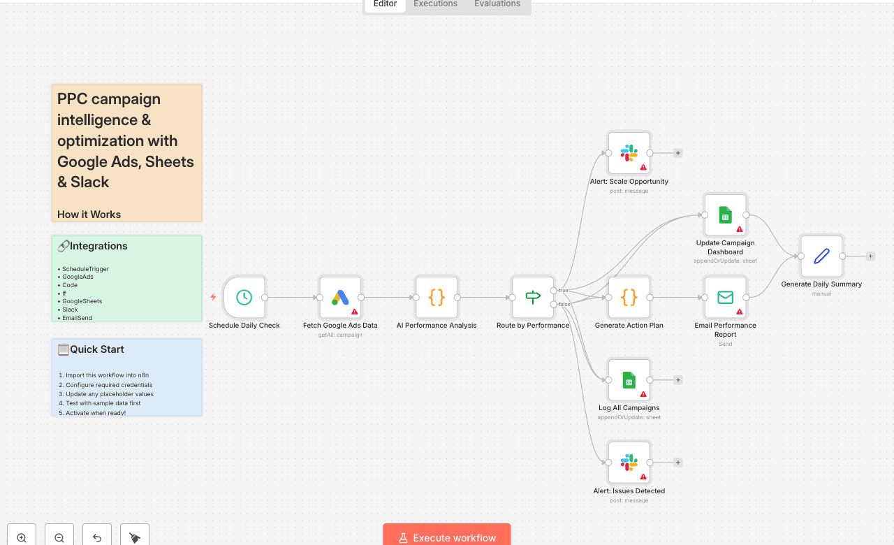Click the plus after Generate Daily Summary node
This screenshot has width=894, height=545.
coord(870,256)
